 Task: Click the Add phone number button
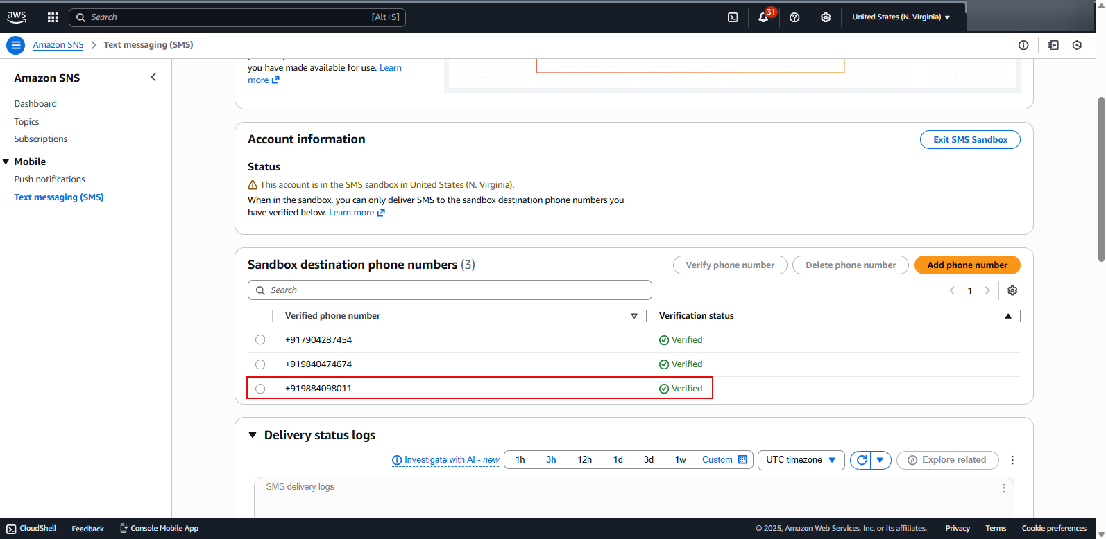(967, 265)
